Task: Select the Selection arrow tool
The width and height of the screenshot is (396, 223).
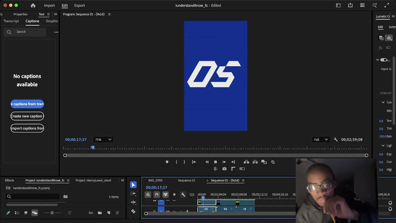Action: (133, 185)
